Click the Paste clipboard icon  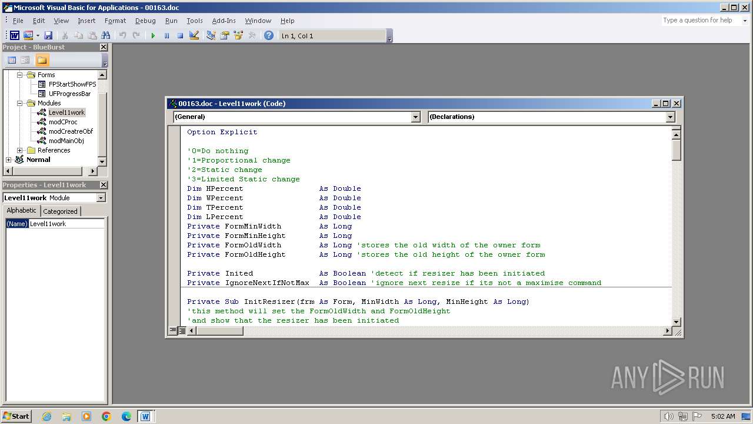pyautogui.click(x=92, y=36)
